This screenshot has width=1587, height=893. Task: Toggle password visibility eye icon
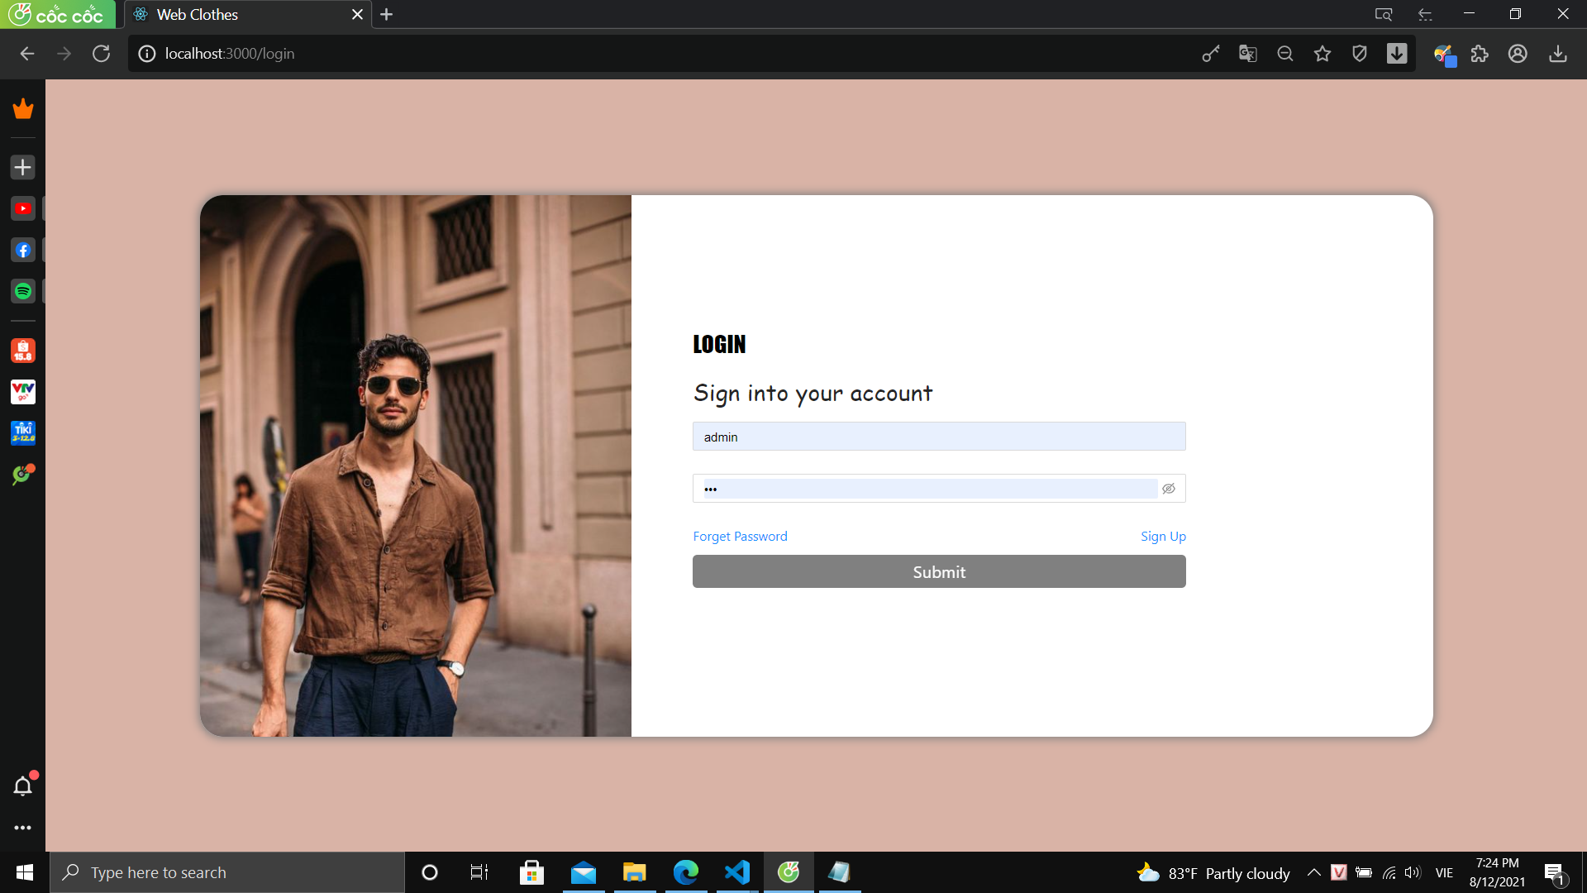tap(1169, 489)
